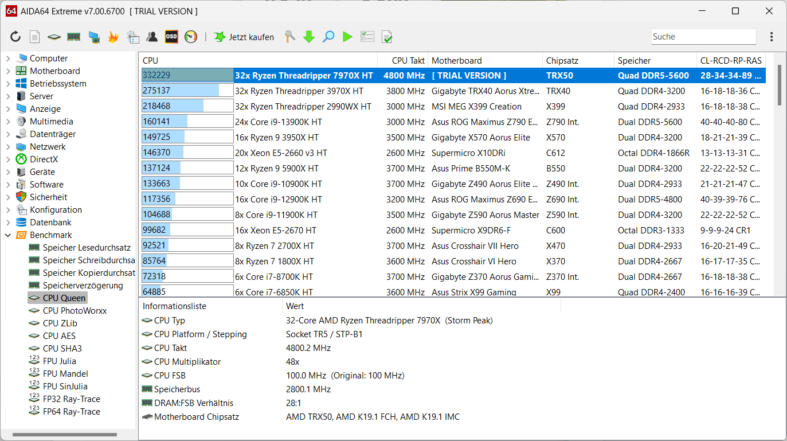Sort by the Speicher column header
Viewport: 787px width, 441px height.
tap(655, 61)
